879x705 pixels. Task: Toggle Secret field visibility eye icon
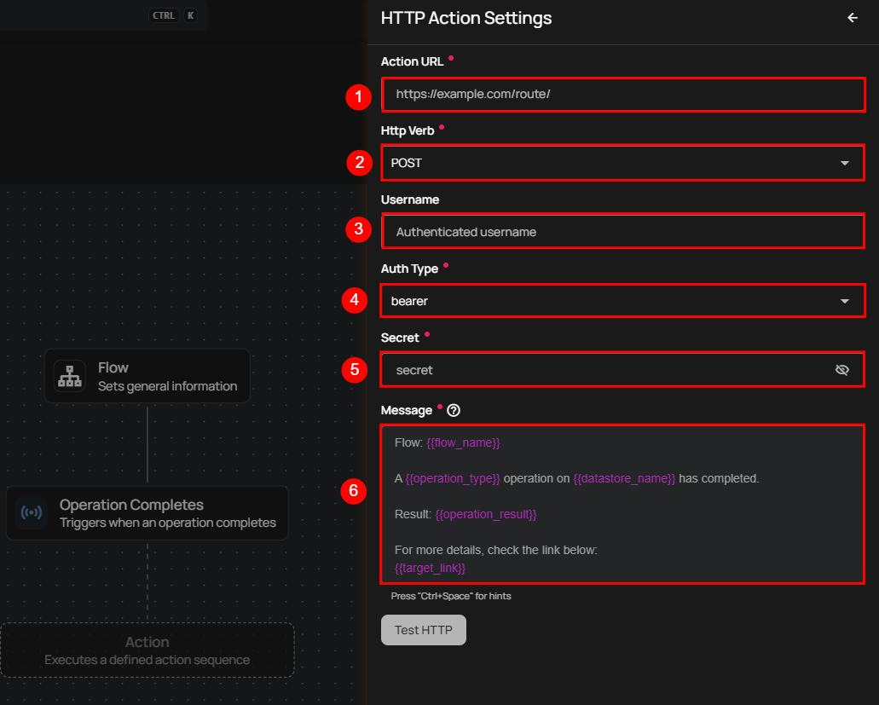tap(842, 370)
